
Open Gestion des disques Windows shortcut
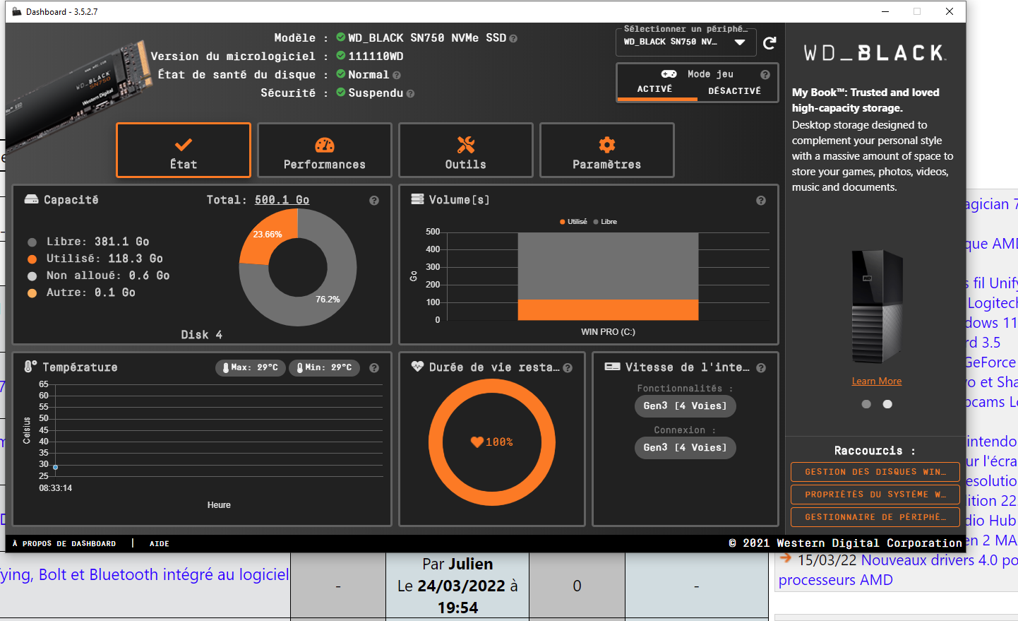(875, 472)
